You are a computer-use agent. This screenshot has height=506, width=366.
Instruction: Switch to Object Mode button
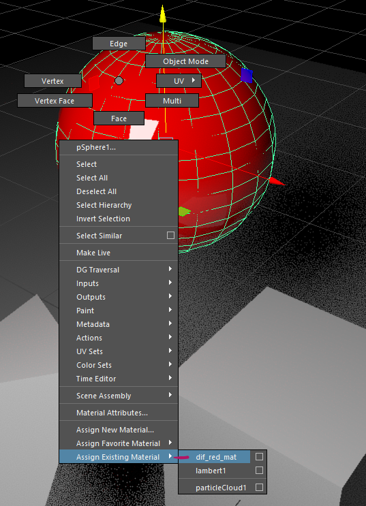click(185, 61)
